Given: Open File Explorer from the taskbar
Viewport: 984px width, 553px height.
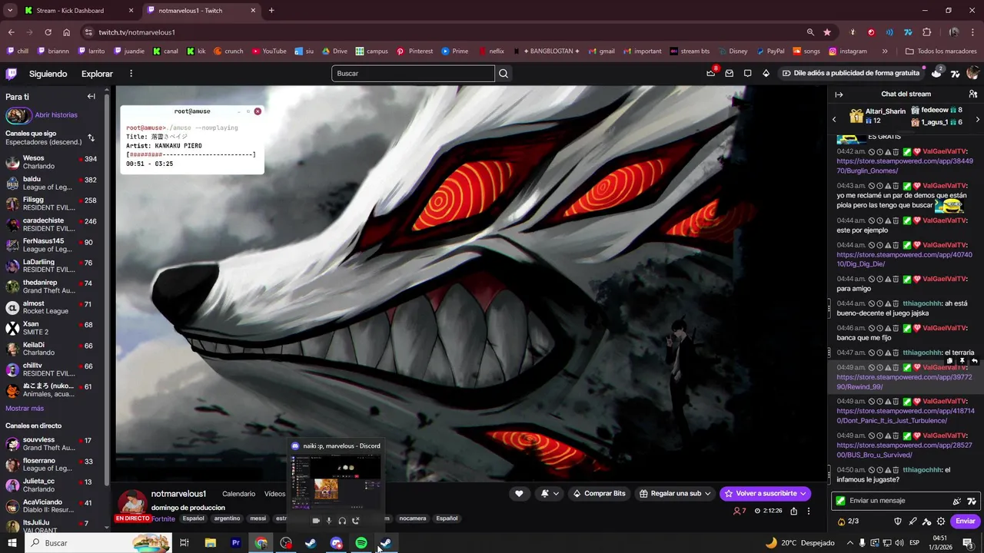Looking at the screenshot, I should coord(210,543).
